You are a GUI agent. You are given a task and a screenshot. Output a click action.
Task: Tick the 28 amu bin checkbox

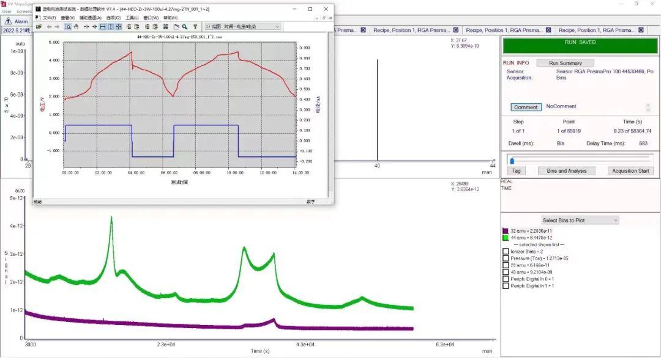pyautogui.click(x=506, y=266)
